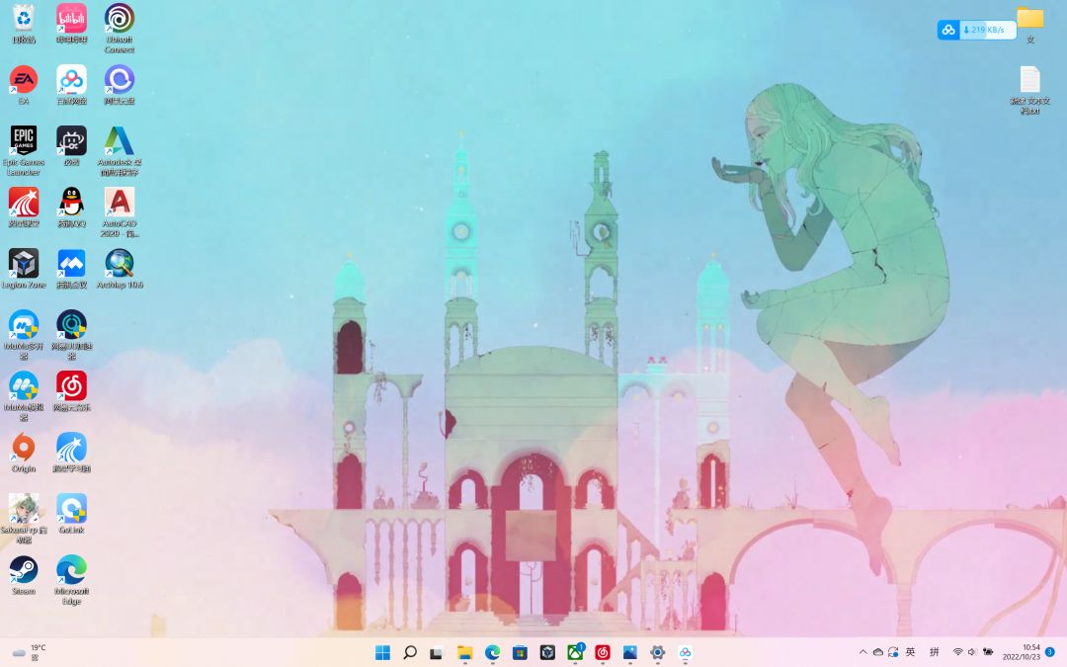Launch the EA app desktop shortcut
Screen dimensions: 1067x667
tap(23, 85)
